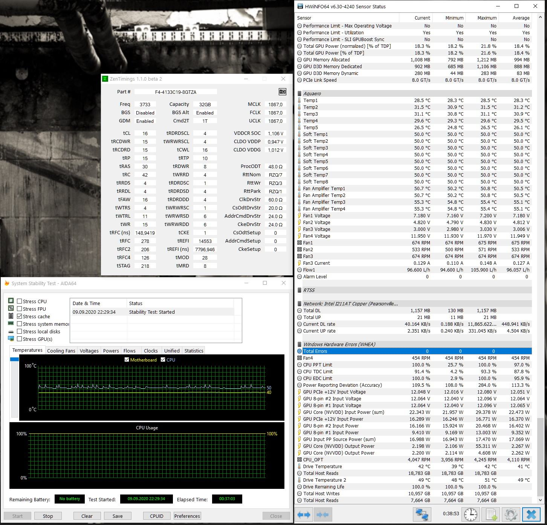
Task: Click the Fan1 Voltage lightning icon
Action: [299, 216]
